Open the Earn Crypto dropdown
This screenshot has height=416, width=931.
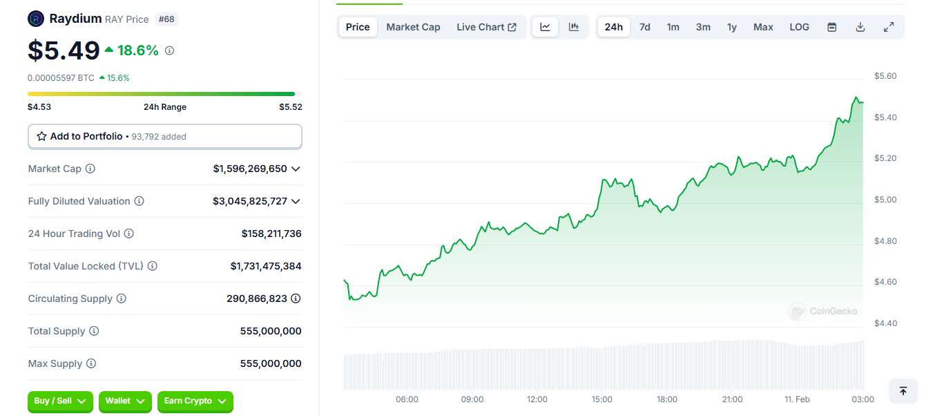(195, 401)
